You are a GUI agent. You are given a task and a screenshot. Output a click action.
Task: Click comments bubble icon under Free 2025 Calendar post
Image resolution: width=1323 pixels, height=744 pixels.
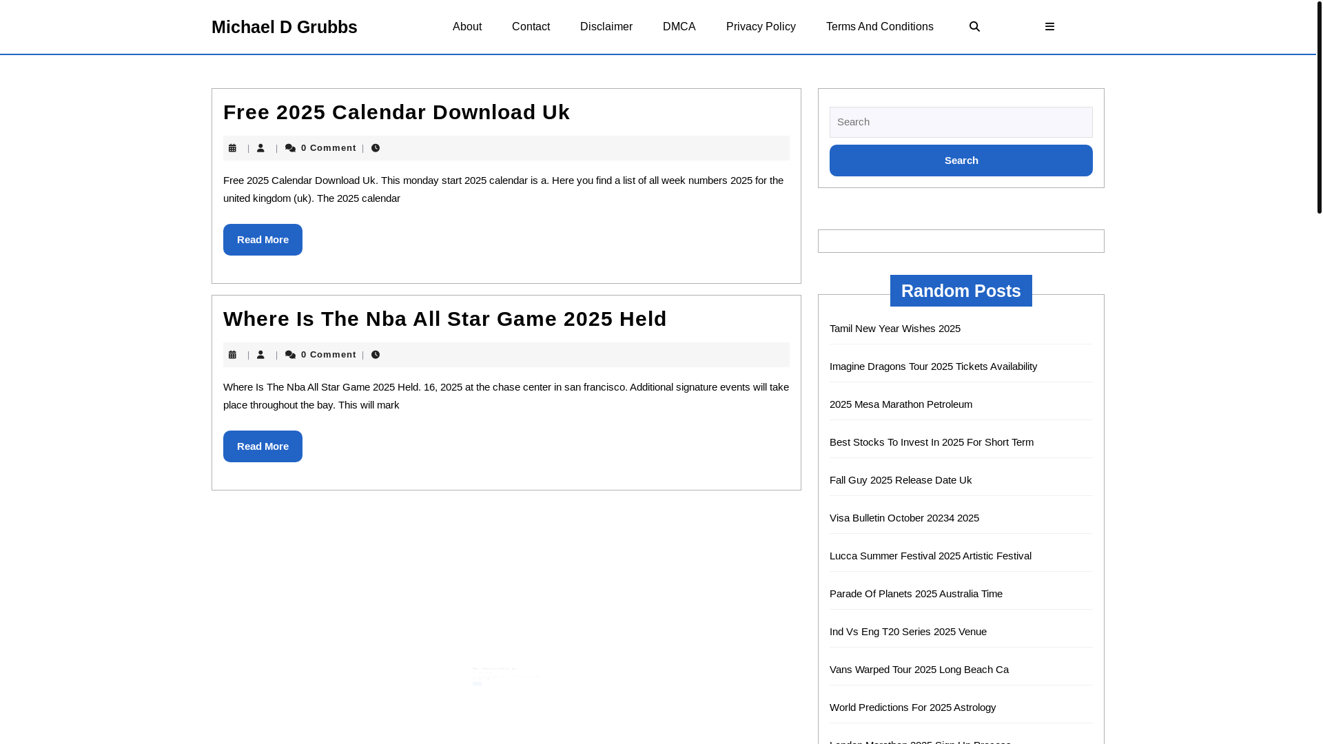pos(290,148)
